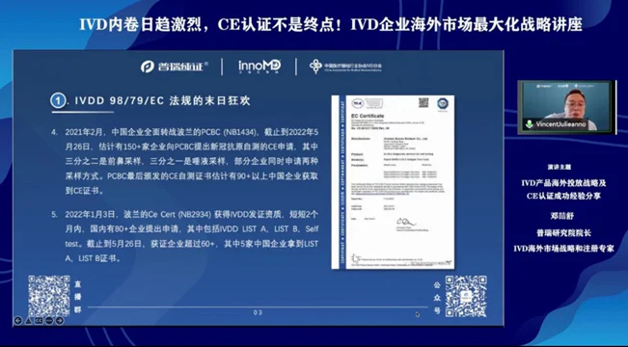Image resolution: width=628 pixels, height=347 pixels.
Task: Click CE认证成功经验分享 text line
Action: (563, 196)
